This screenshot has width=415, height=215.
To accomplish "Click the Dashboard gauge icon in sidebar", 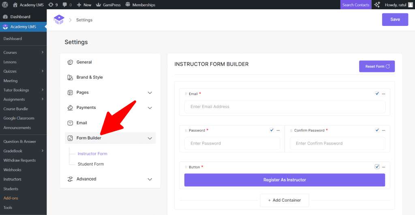I will coord(5,17).
